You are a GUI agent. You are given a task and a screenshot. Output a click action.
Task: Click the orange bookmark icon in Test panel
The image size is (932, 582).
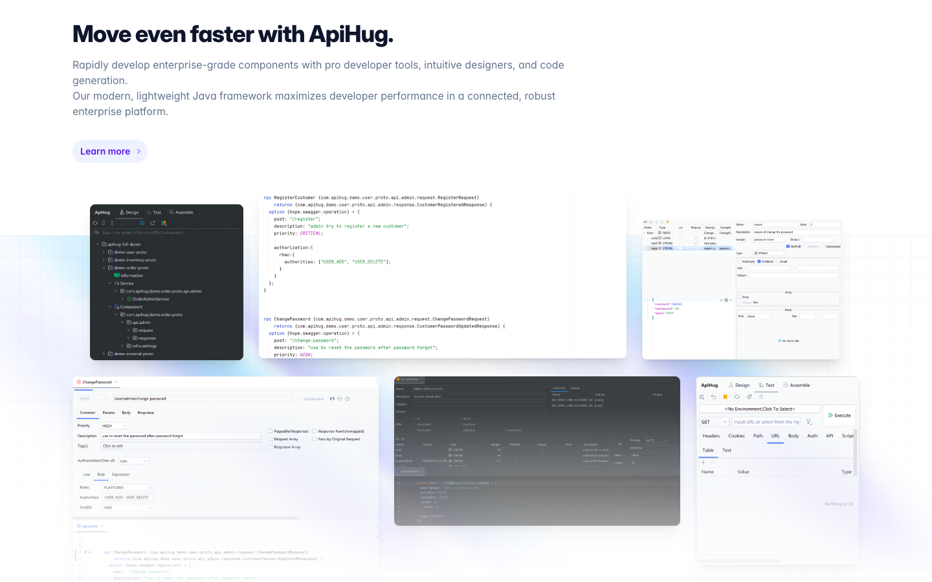coord(726,397)
